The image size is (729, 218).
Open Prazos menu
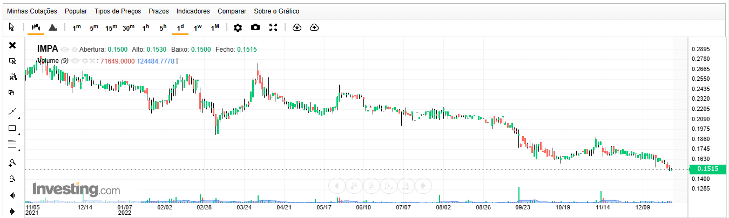click(x=159, y=11)
